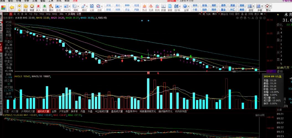Select the 月 monthly period

[x=19, y=14]
